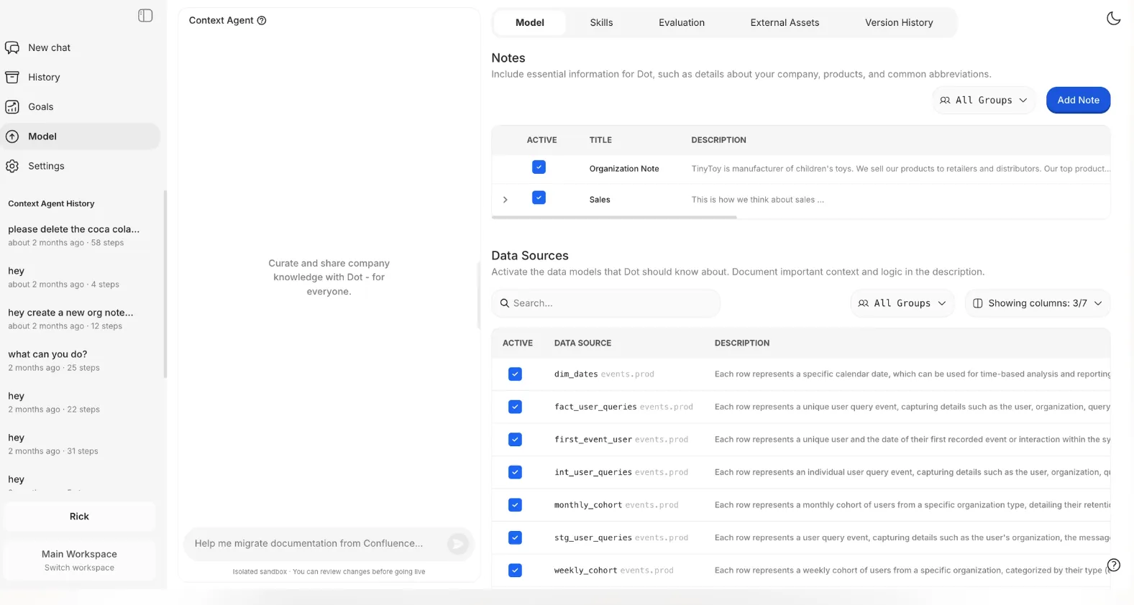Open the Showing columns 3/7 dropdown
Screen dimensions: 1134x605
coord(1037,303)
